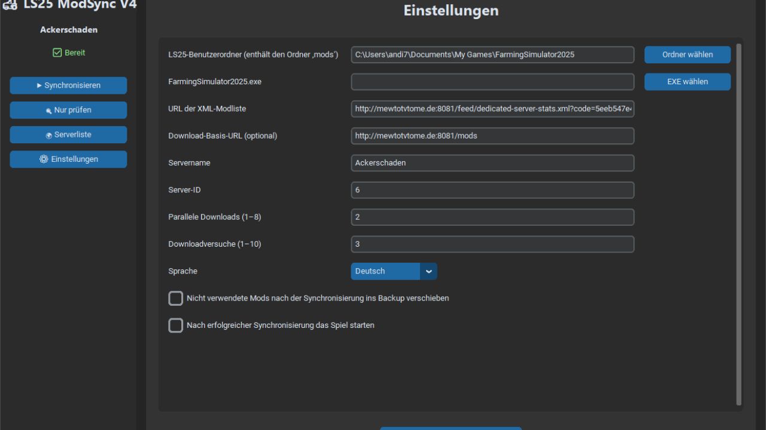Click the Nur prüfen button
The width and height of the screenshot is (766, 430).
click(68, 110)
